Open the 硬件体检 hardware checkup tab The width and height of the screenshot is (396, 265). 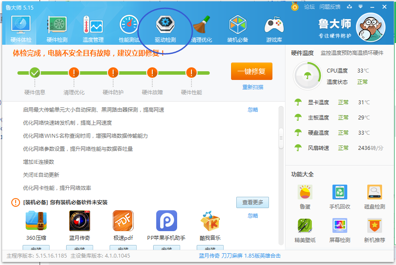(x=21, y=29)
